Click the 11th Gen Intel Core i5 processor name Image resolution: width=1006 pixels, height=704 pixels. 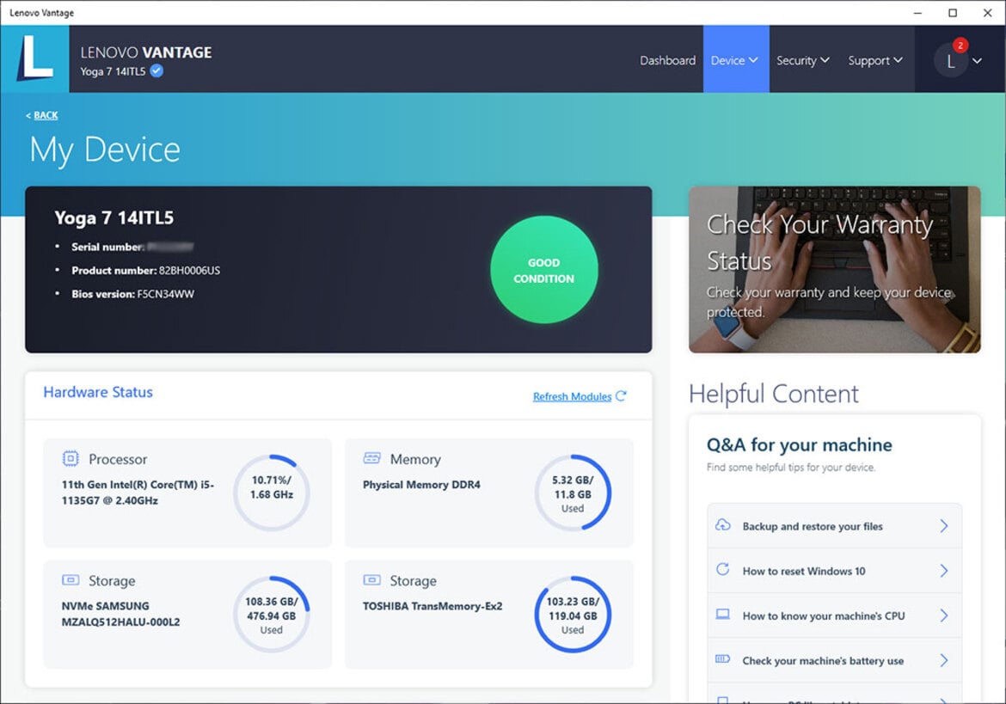click(138, 493)
